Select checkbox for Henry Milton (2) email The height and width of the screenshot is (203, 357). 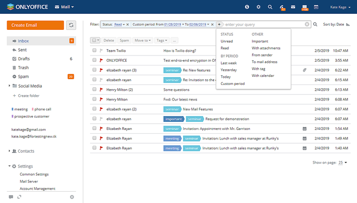[x=94, y=89]
